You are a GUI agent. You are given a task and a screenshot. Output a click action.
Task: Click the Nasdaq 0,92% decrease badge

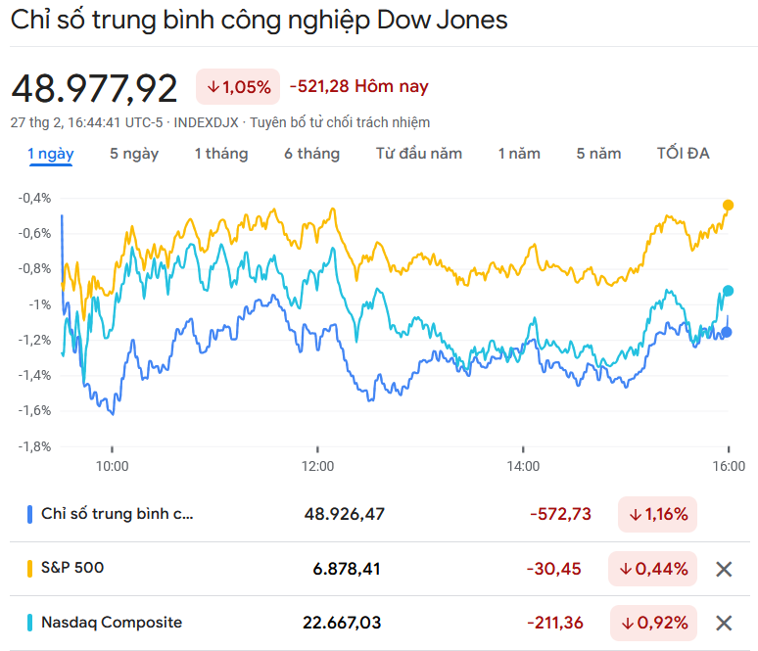coord(651,623)
